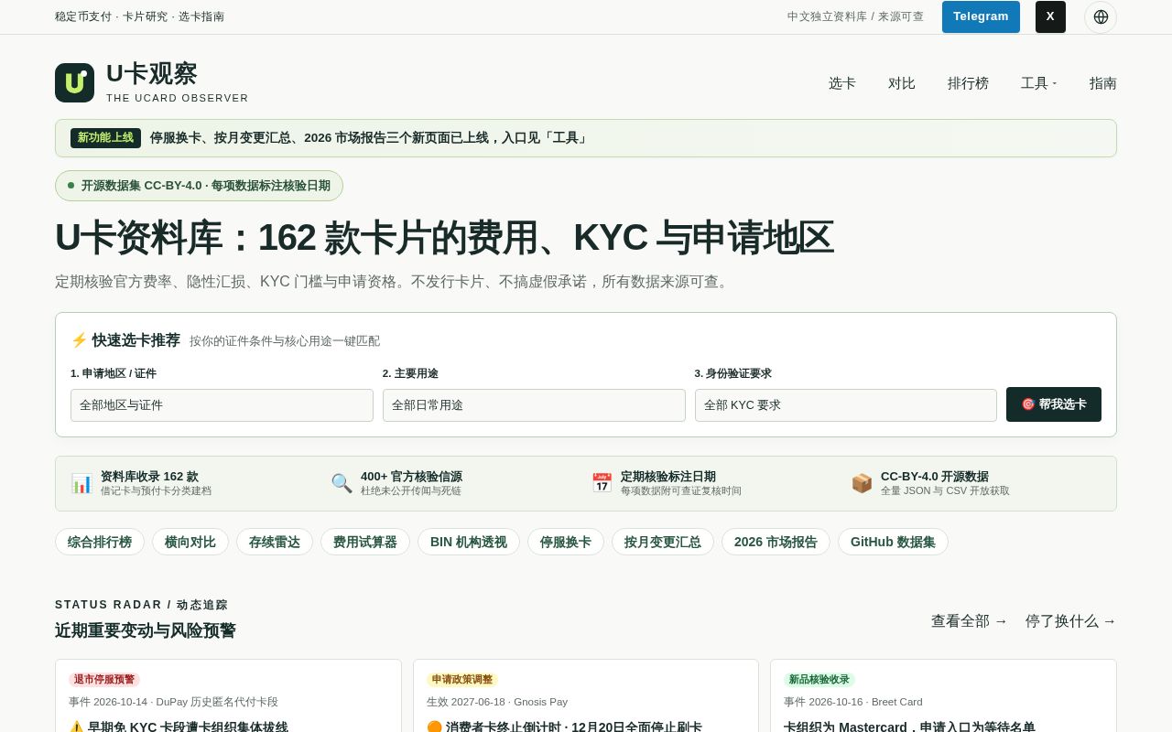Viewport: 1172px width, 732px height.
Task: Open the GitHub 数据集 chip link
Action: (893, 542)
